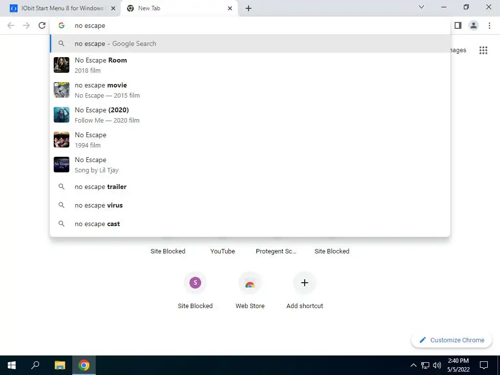Open the Web Store shortcut

click(250, 290)
